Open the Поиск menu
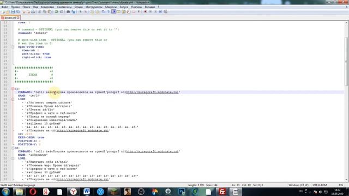Image resolution: width=349 pixels, height=196 pixels. 26,7
